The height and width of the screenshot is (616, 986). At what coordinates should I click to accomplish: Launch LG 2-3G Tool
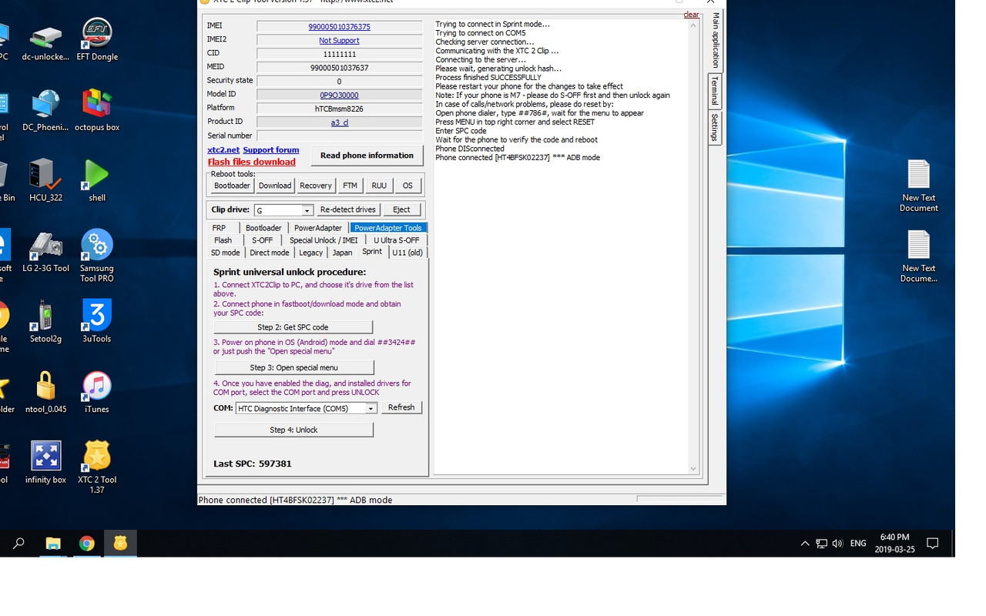click(x=45, y=252)
